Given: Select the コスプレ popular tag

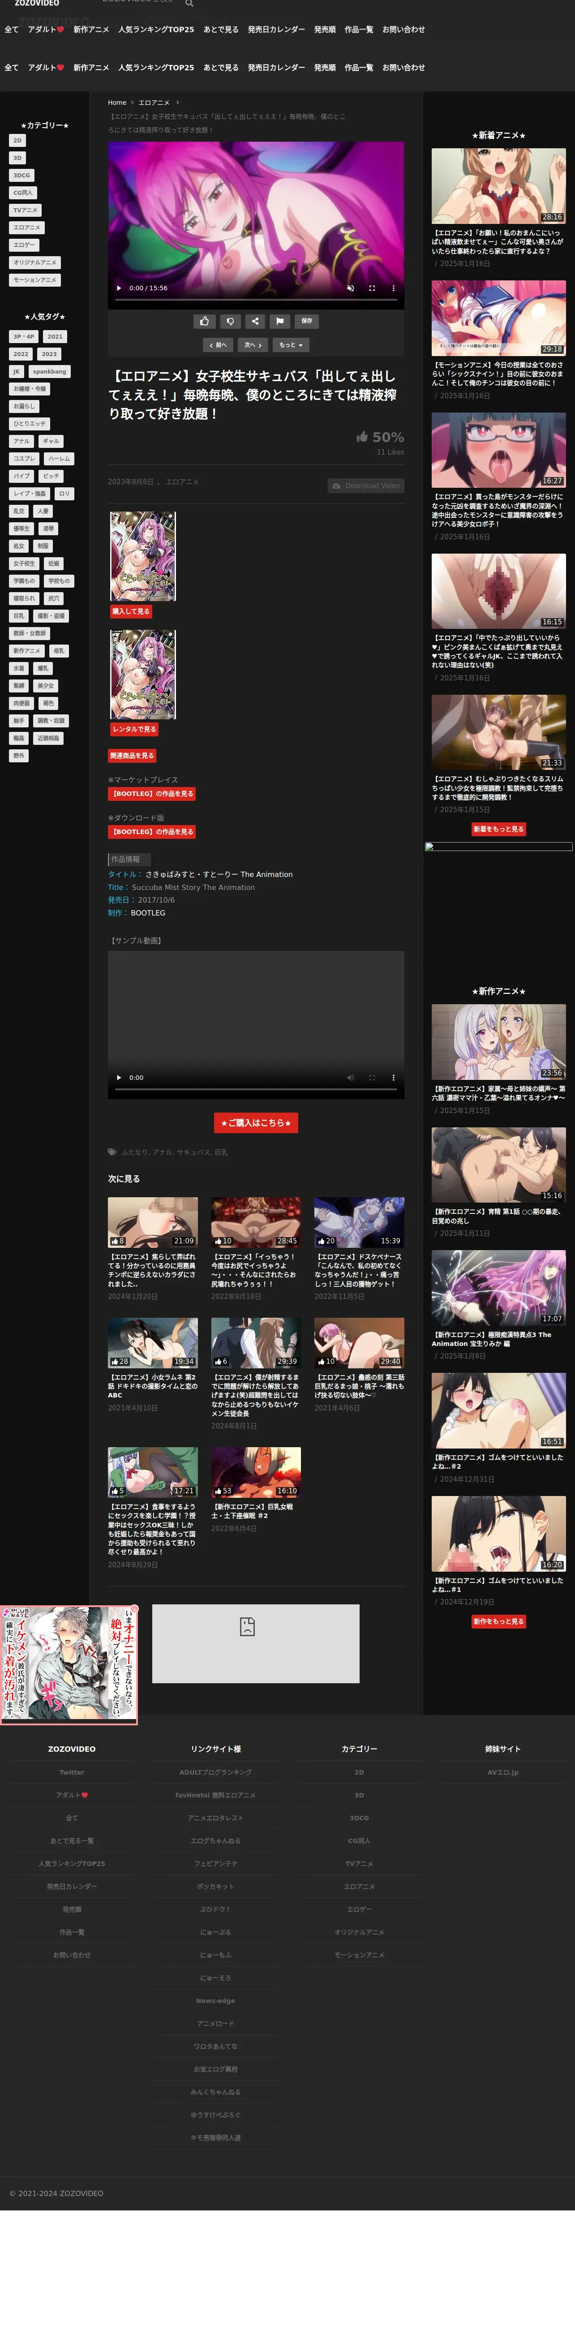Looking at the screenshot, I should tap(25, 459).
